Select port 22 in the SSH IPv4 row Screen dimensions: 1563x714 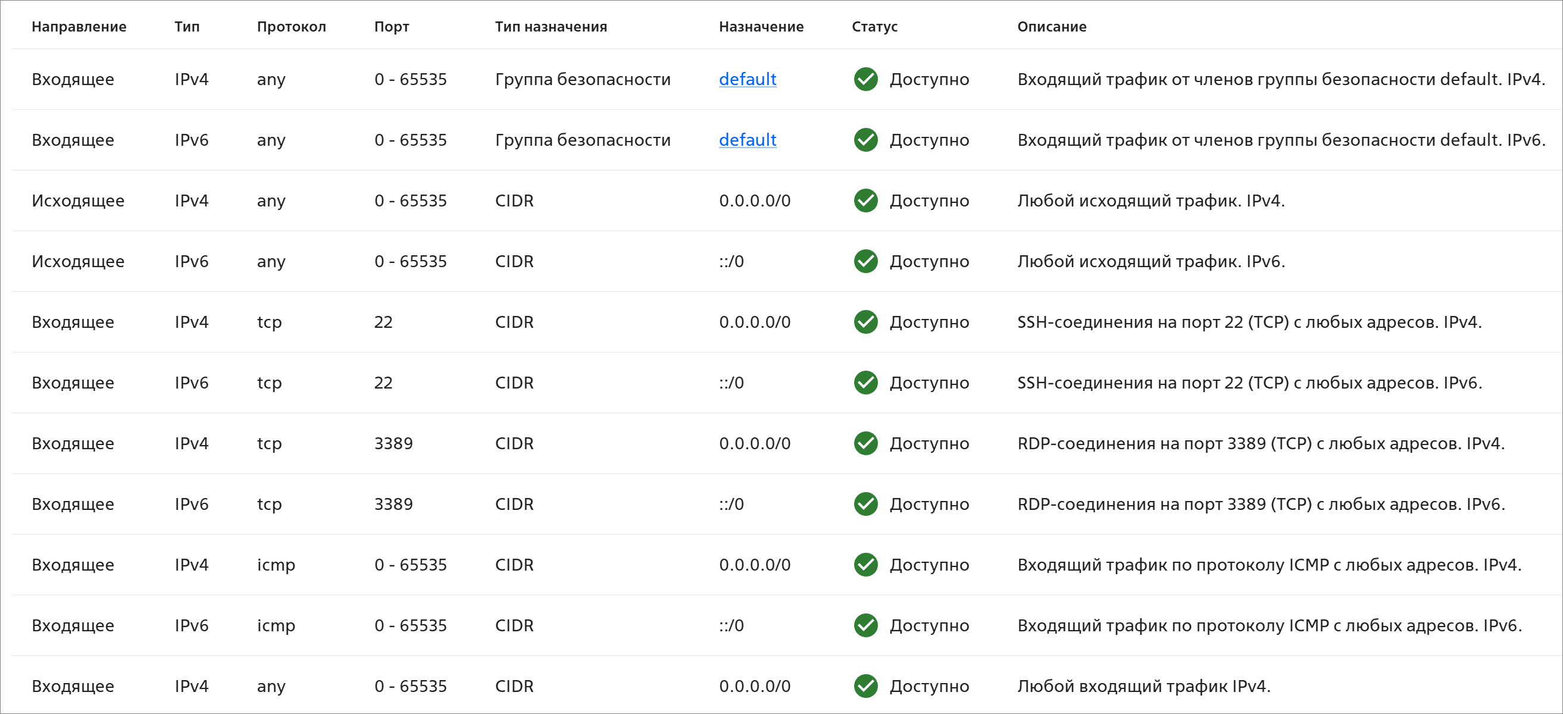coord(383,322)
